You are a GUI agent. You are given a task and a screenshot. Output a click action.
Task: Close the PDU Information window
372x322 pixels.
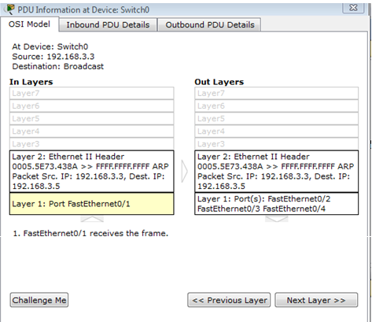pyautogui.click(x=353, y=8)
